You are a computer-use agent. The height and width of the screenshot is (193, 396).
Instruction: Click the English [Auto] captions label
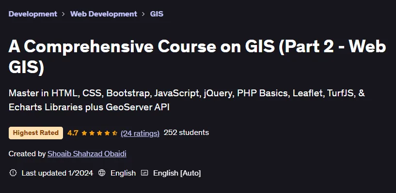(x=177, y=173)
